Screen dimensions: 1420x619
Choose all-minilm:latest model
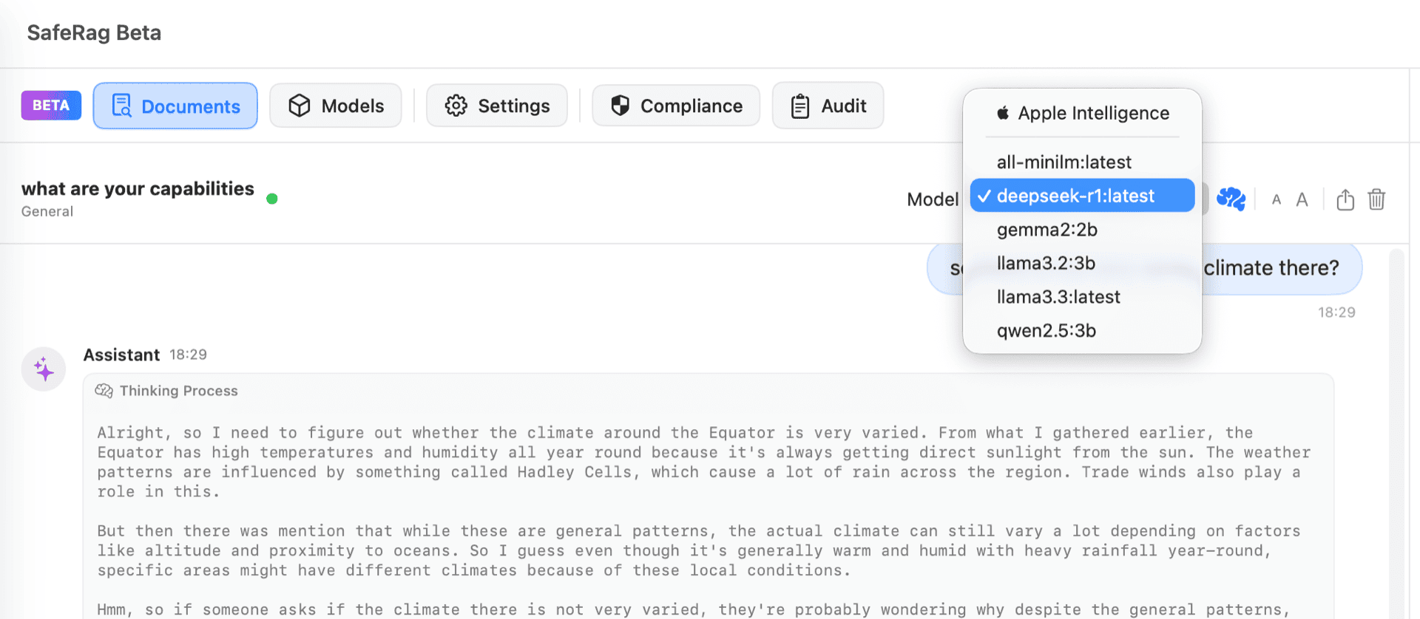[x=1082, y=162]
